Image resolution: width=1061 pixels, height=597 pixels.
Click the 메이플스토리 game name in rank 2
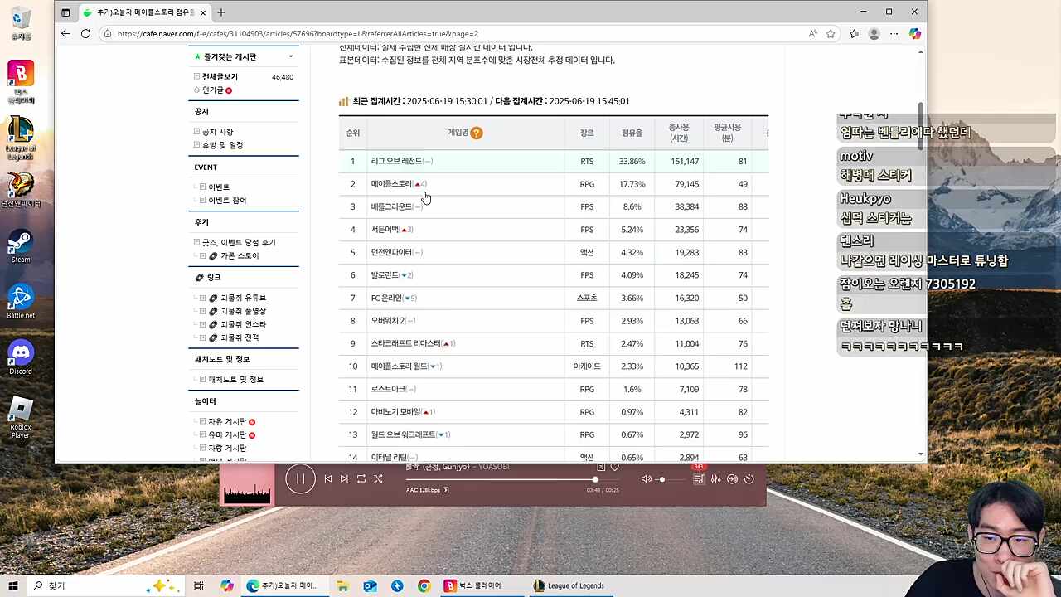point(391,184)
